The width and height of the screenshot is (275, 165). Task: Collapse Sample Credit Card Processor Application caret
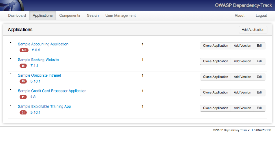pos(11,89)
